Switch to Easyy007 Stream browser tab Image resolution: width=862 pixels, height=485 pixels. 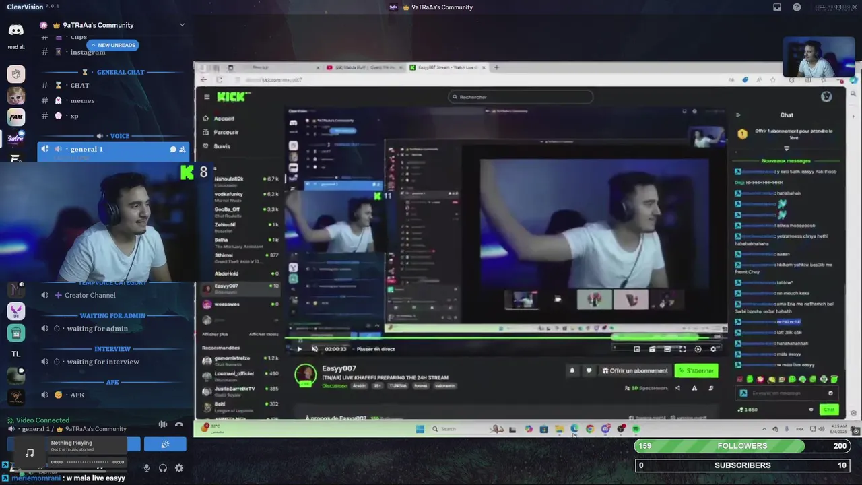click(x=447, y=67)
